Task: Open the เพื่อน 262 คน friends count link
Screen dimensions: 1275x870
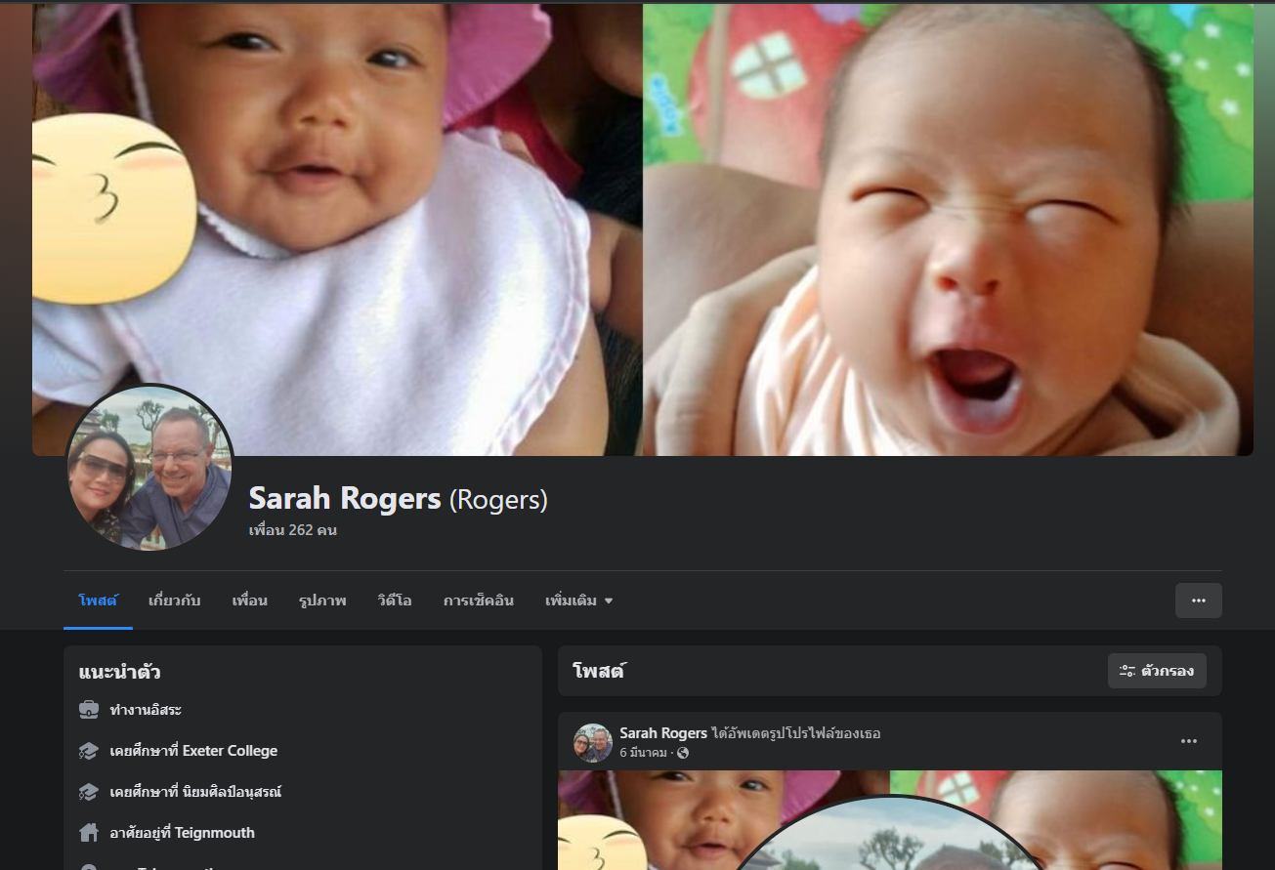Action: click(x=293, y=530)
